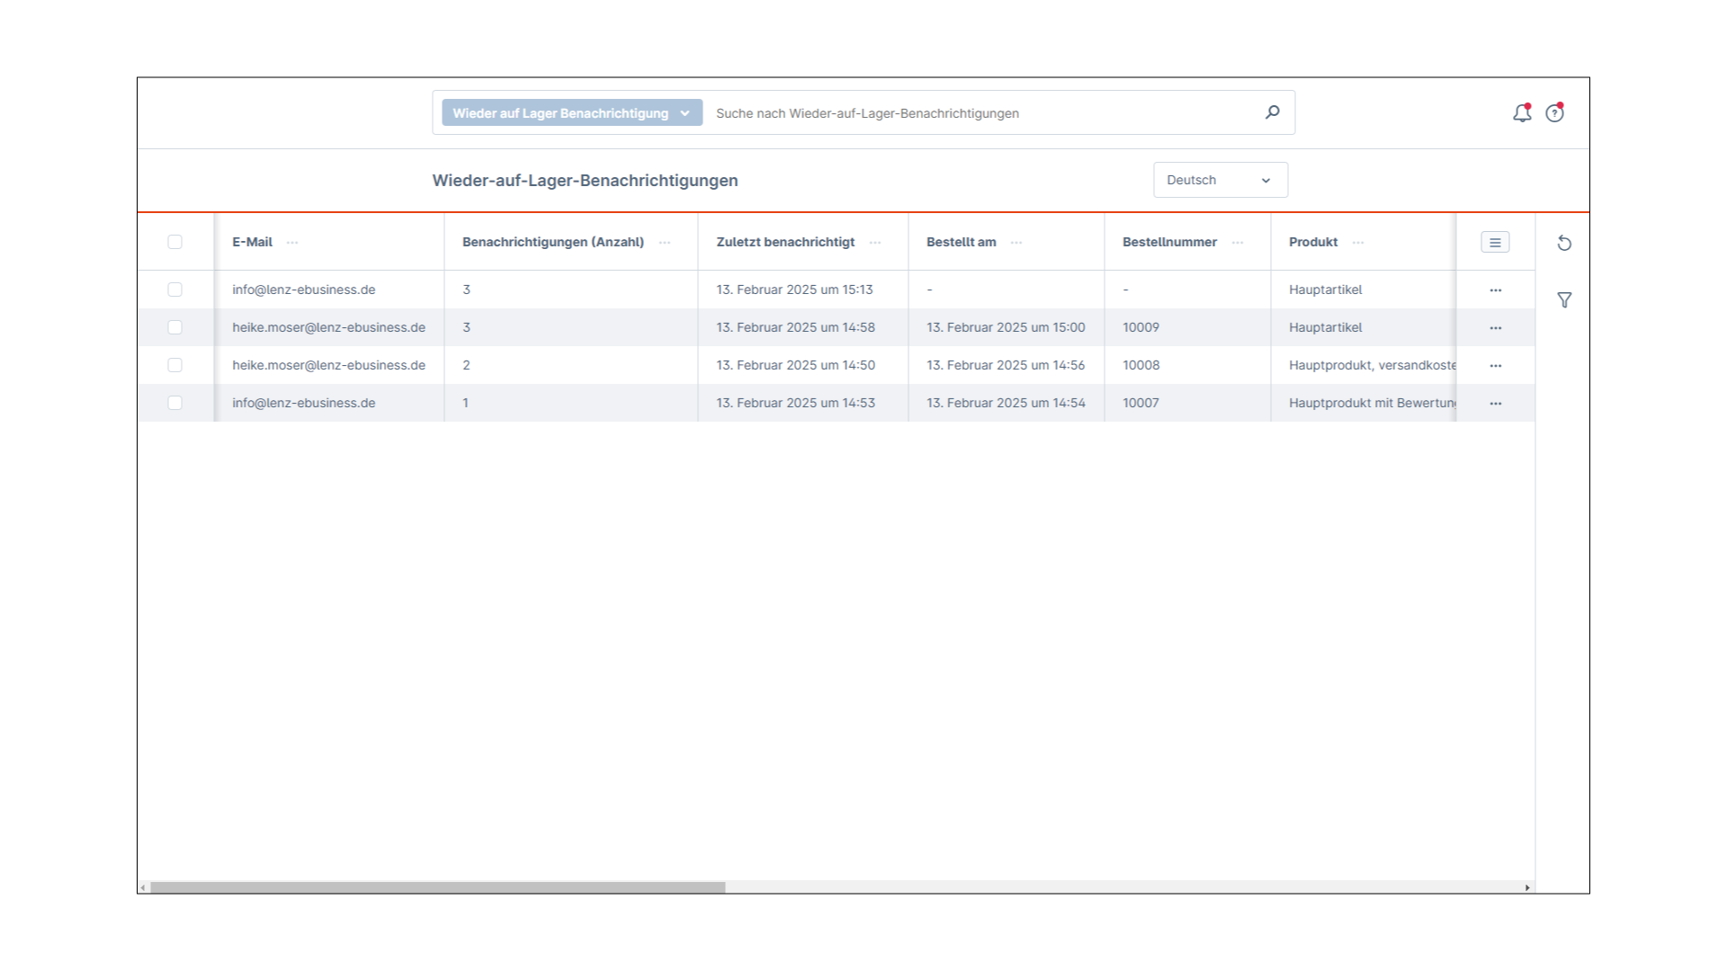Refresh the list with the reload icon
This screenshot has width=1727, height=971.
(x=1564, y=243)
